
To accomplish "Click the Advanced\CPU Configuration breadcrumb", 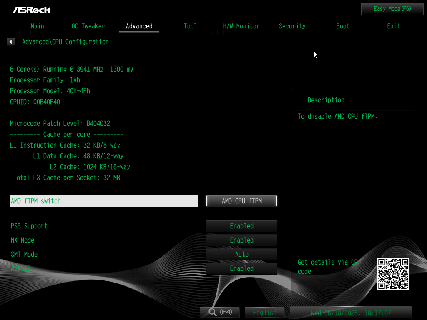I will 65,42.
